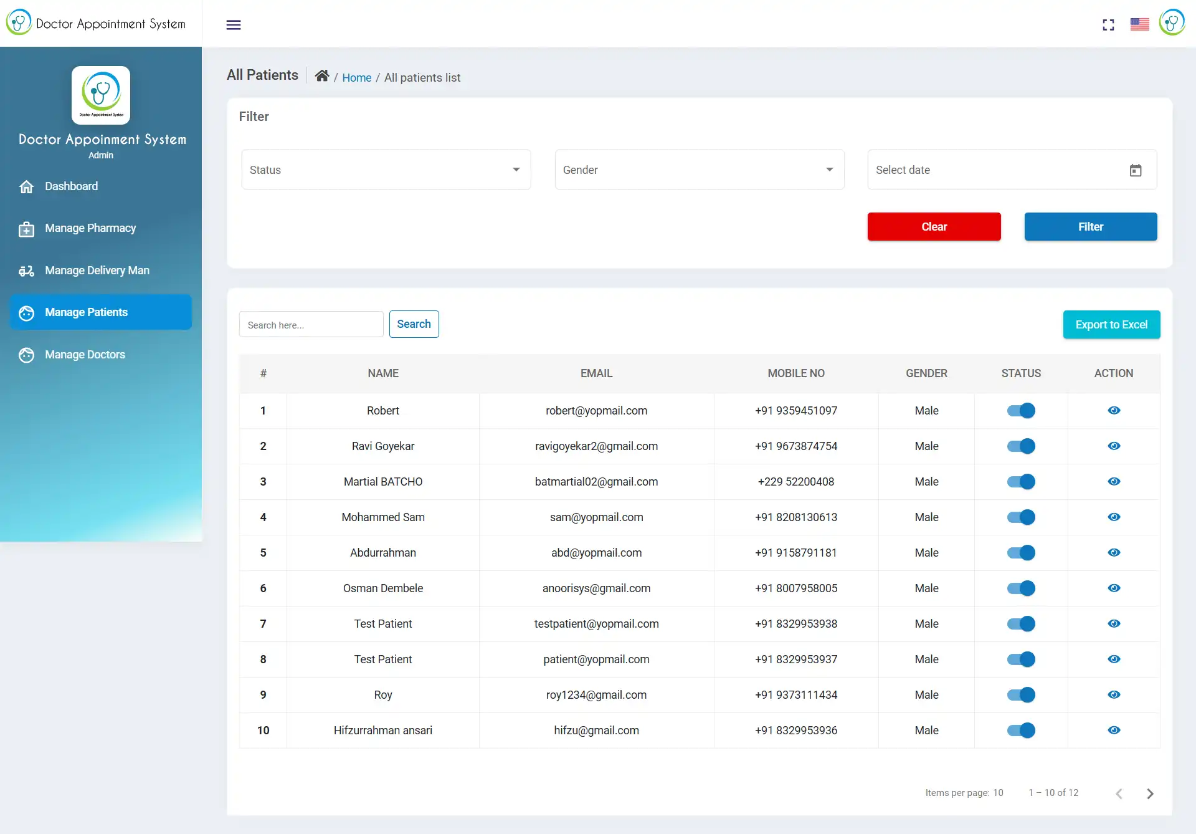This screenshot has height=834, width=1196.
Task: Open the Gender filter dropdown
Action: (700, 170)
